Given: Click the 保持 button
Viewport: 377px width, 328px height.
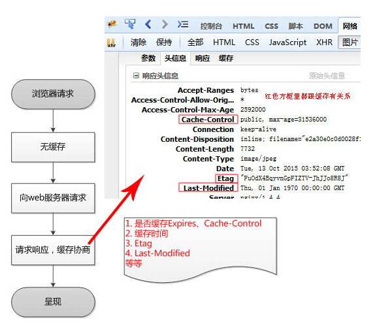Looking at the screenshot, I should [164, 42].
